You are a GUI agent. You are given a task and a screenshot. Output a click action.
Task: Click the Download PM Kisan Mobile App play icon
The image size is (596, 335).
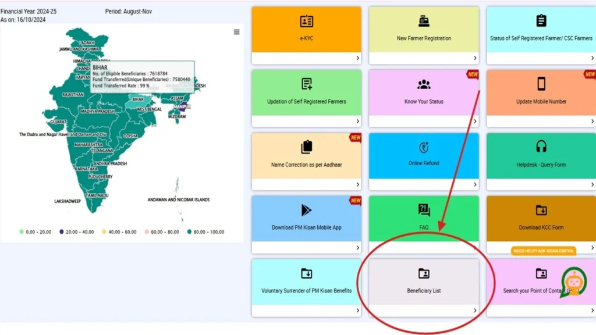(x=306, y=210)
